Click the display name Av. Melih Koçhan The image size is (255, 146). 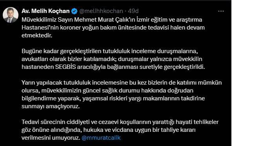click(x=46, y=11)
